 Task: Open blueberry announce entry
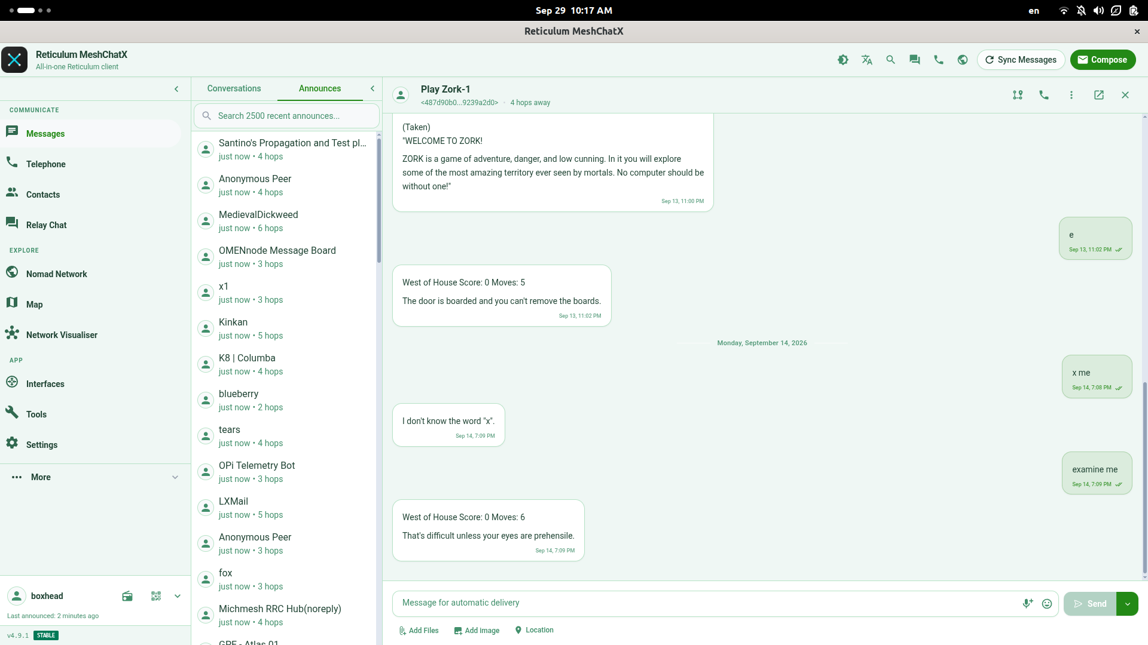(285, 400)
